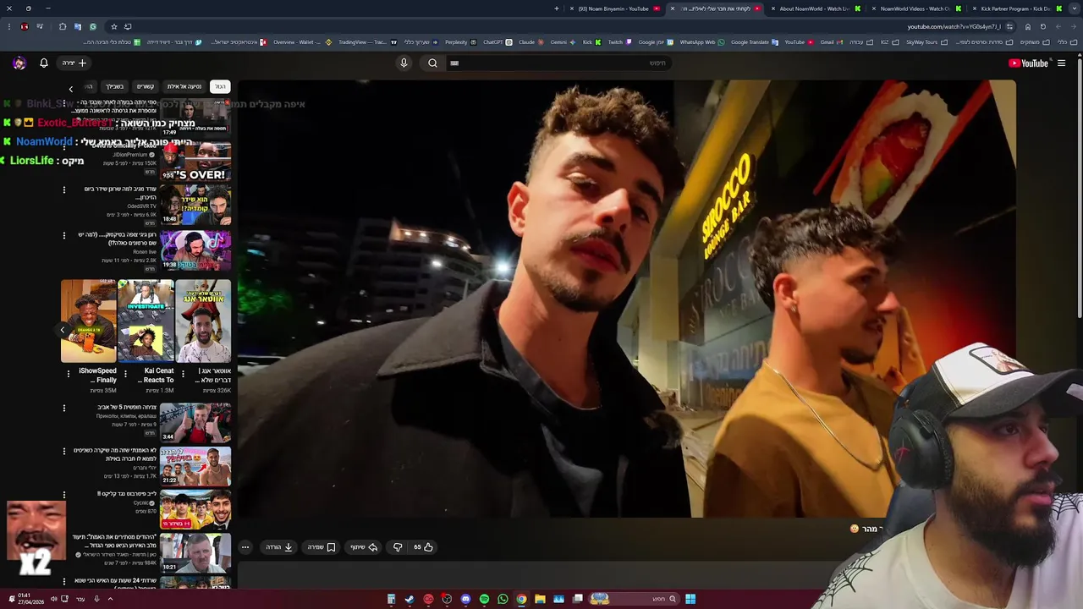Open the Gemini bookmark
The image size is (1083, 609).
(563, 41)
